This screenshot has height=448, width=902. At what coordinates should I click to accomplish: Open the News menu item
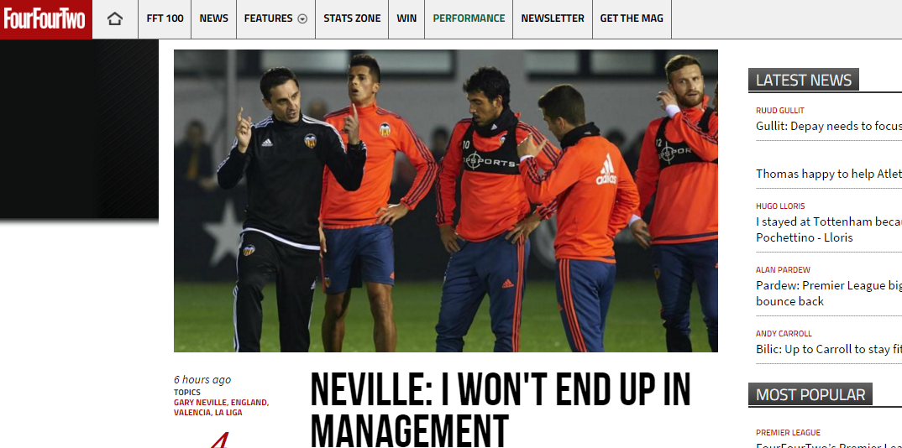pos(214,18)
